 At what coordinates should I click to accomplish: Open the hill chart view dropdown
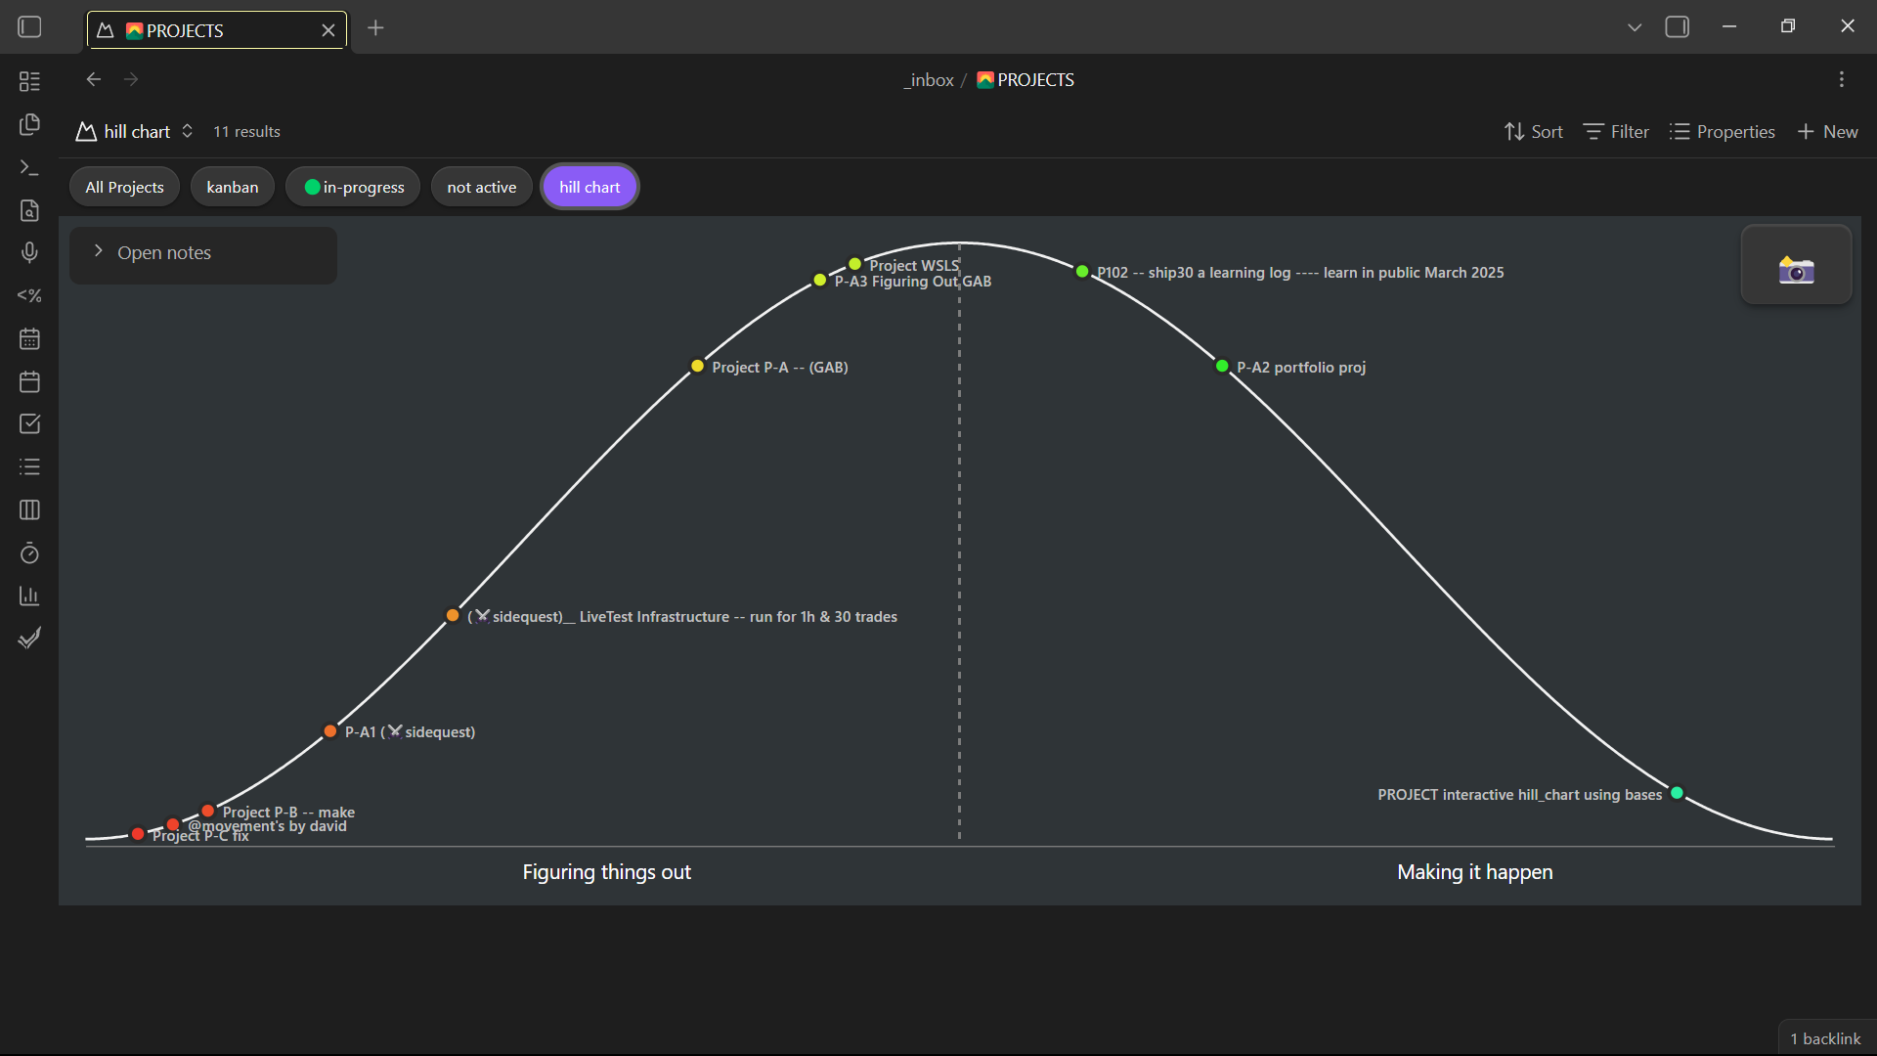point(136,131)
